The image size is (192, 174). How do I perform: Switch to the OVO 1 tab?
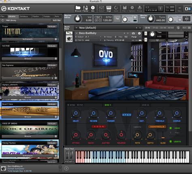coord(108,105)
